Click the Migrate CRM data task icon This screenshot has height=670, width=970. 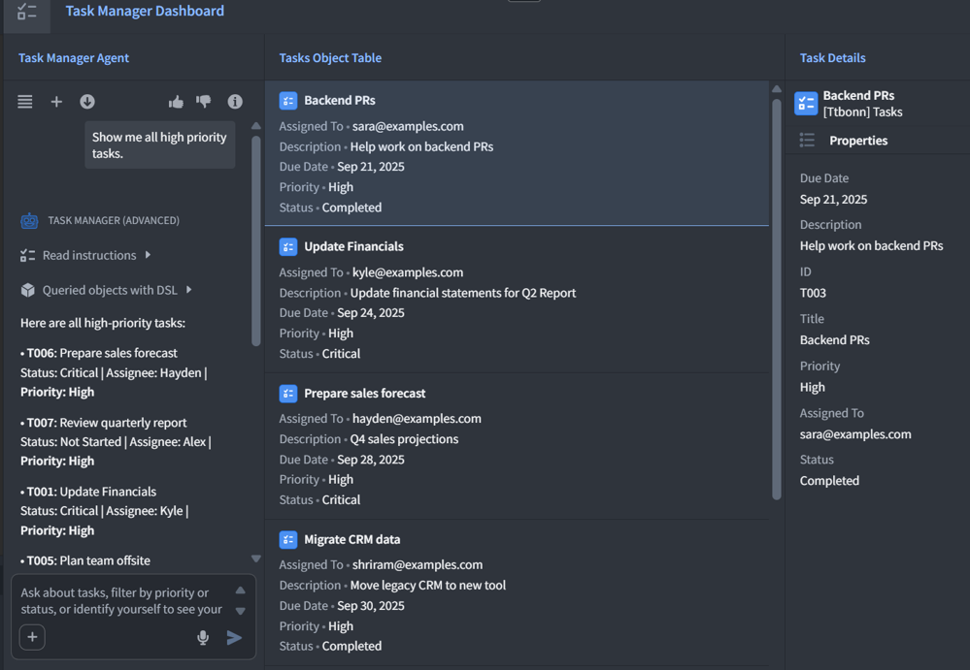point(288,540)
